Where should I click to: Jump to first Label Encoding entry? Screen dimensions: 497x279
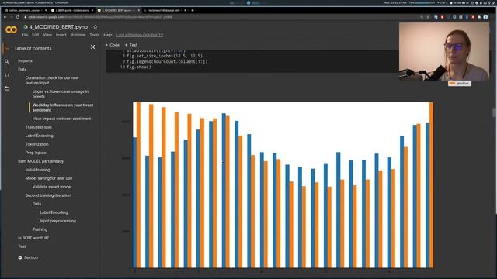point(40,136)
